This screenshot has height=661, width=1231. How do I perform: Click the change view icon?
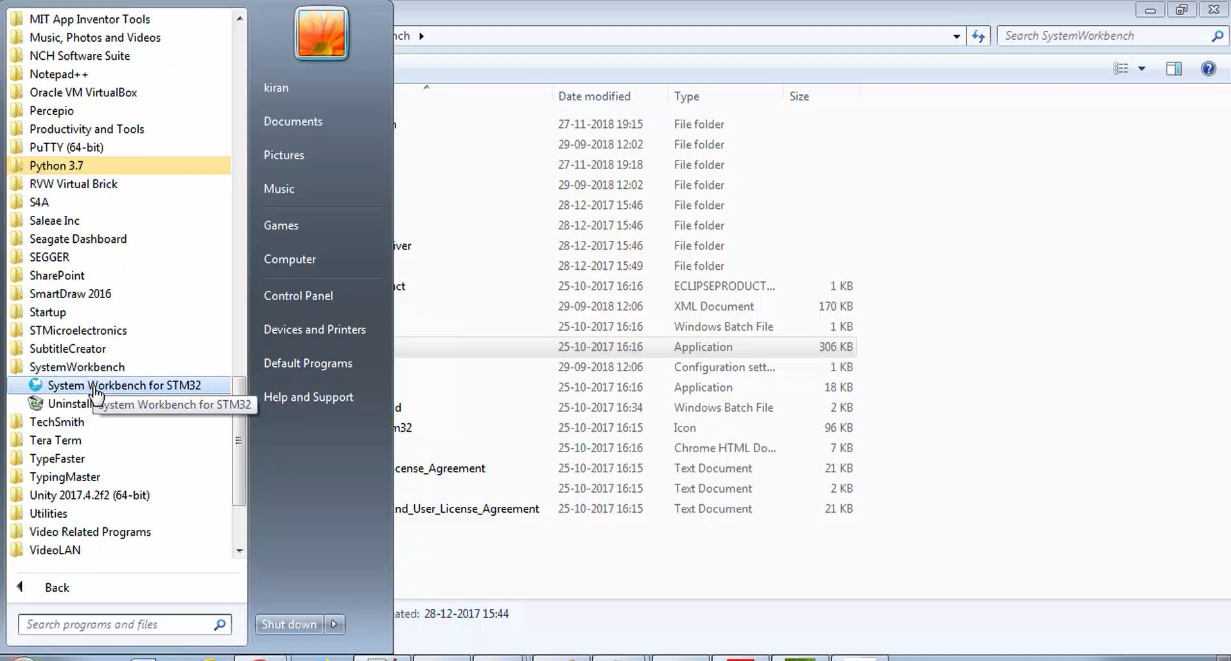tap(1121, 69)
